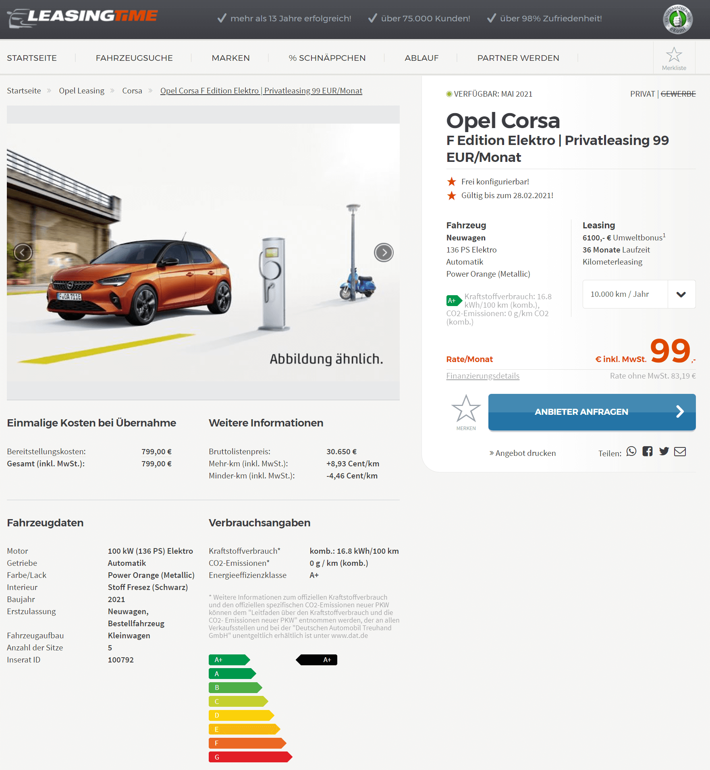Switch to GEWERBE leasing option

coord(678,94)
